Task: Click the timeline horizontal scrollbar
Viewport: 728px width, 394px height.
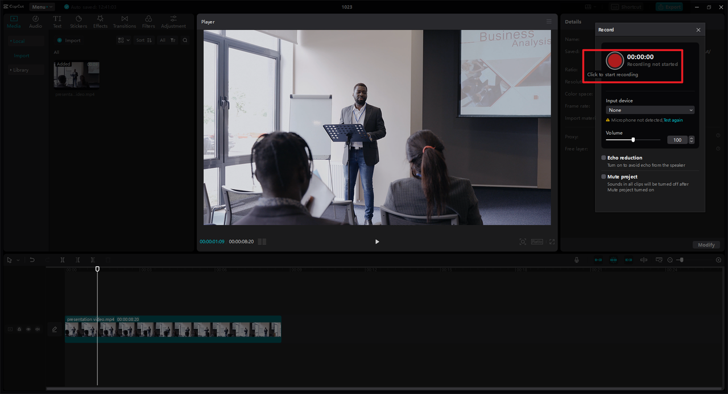Action: 384,389
